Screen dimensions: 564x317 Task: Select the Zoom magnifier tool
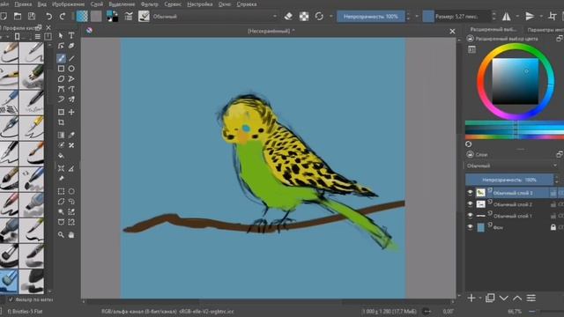(61, 235)
